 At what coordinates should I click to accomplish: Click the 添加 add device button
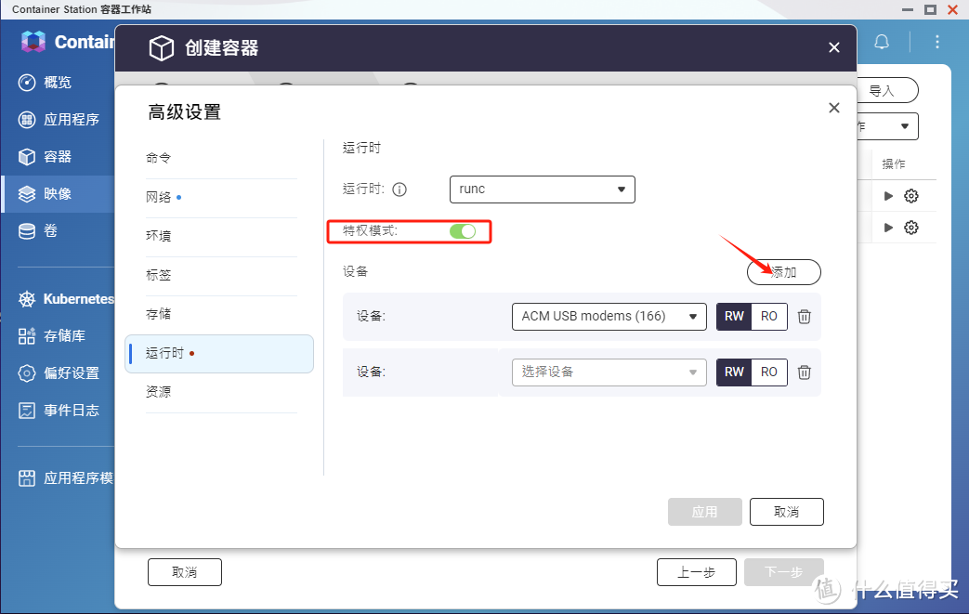click(x=783, y=271)
